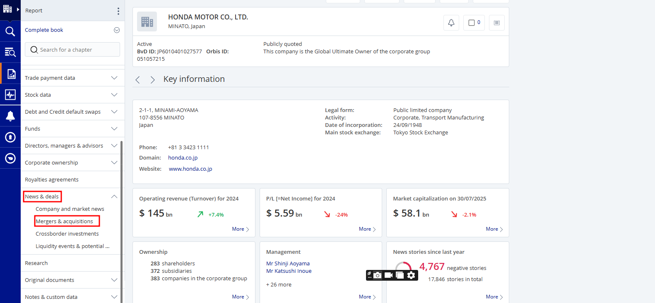655x303 pixels.
Task: Click the camera screenshot icon in floating toolbar
Action: (x=377, y=275)
